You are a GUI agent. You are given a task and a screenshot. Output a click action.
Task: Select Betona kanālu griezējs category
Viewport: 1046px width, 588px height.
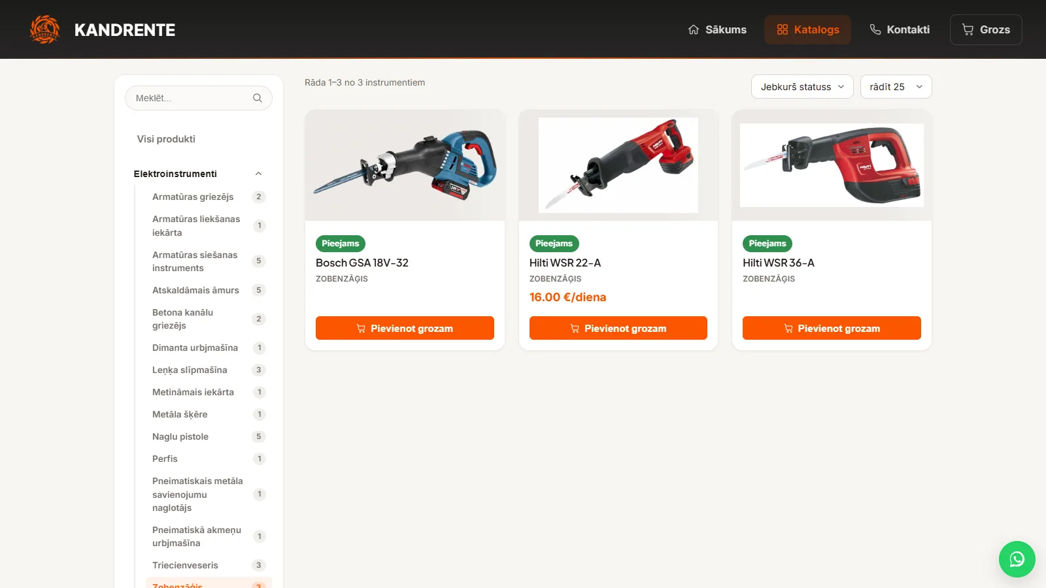click(209, 319)
